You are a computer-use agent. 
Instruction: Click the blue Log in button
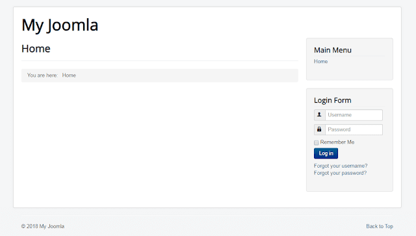tap(326, 153)
